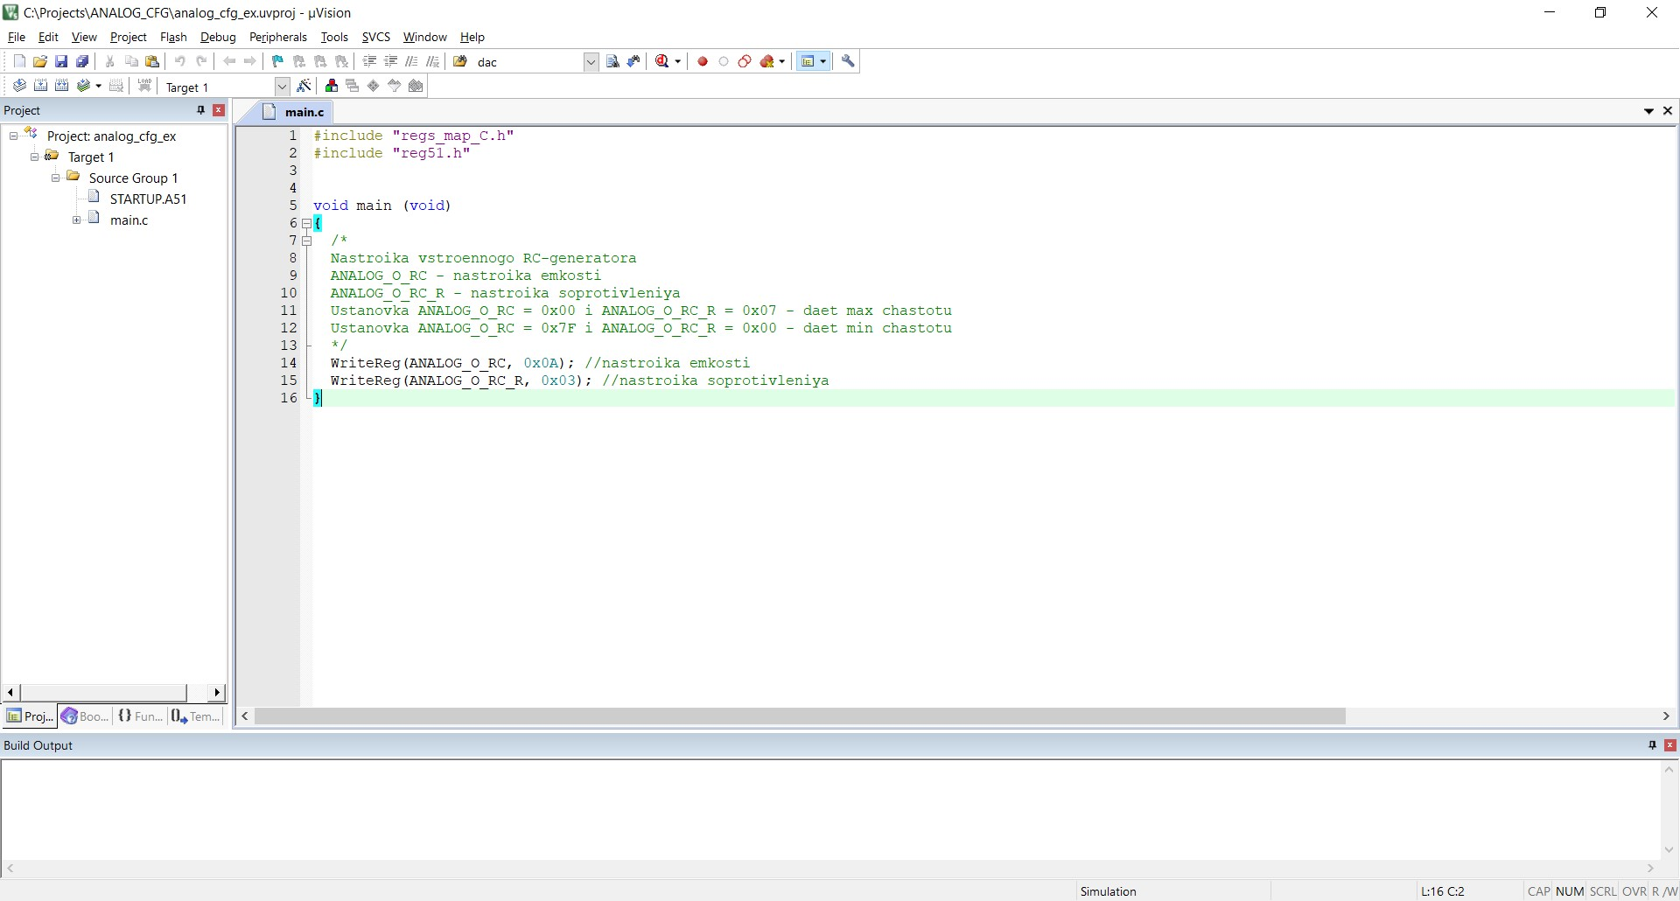
Task: Click the L:16 C:2 status indicator
Action: pyautogui.click(x=1442, y=891)
